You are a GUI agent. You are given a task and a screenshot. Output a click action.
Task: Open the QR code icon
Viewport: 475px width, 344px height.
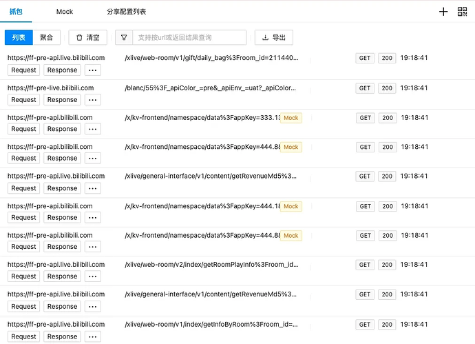[x=463, y=12]
